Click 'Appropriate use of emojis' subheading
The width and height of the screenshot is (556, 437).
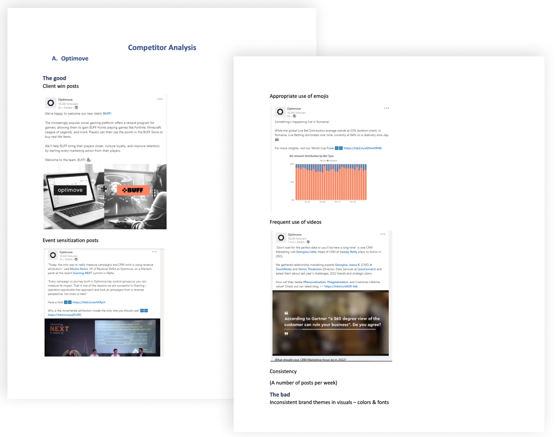(299, 96)
